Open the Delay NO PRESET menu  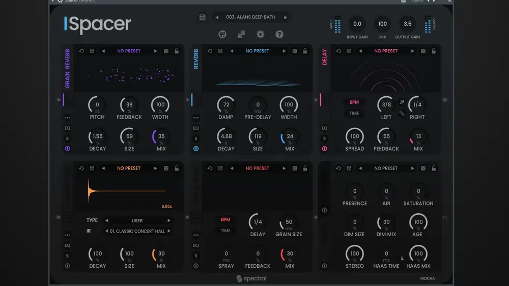(x=386, y=51)
